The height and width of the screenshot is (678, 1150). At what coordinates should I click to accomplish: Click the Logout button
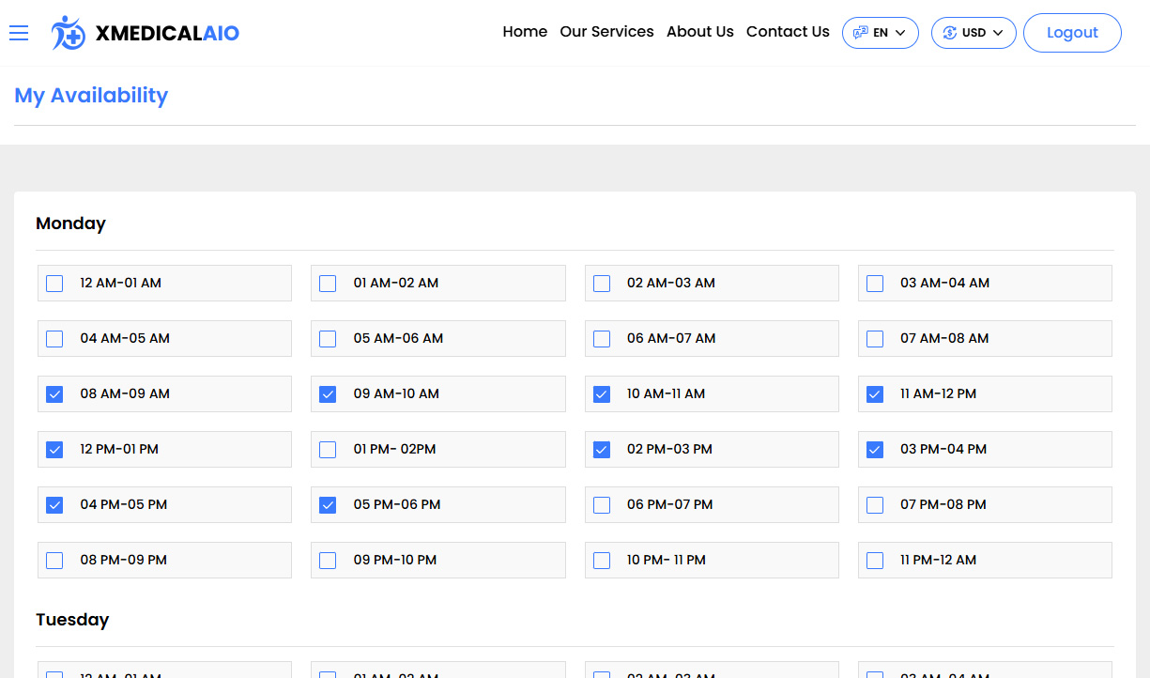[1072, 32]
